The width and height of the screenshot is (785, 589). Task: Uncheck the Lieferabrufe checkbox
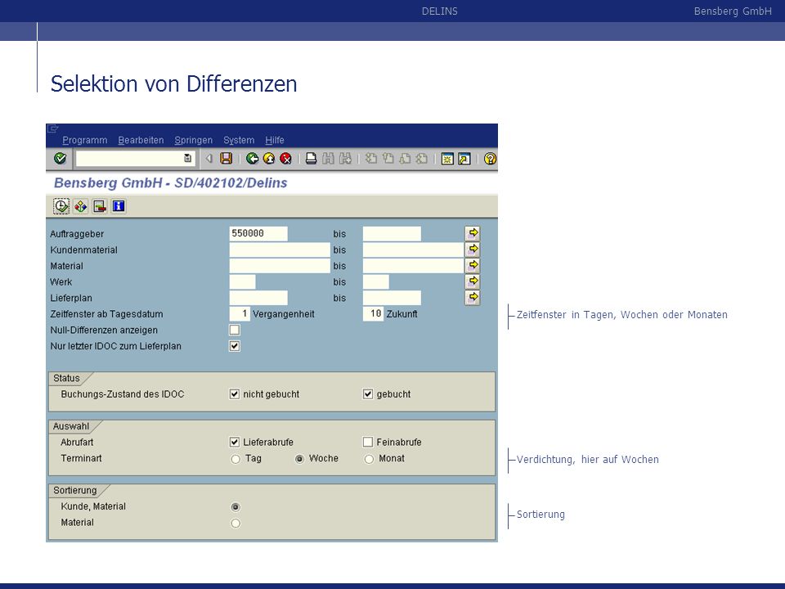[x=235, y=442]
